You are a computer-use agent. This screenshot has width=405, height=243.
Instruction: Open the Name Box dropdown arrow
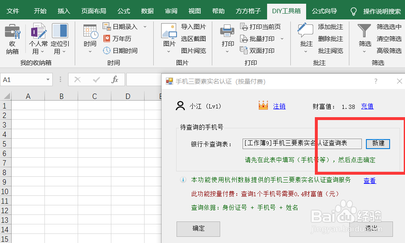tap(48, 79)
